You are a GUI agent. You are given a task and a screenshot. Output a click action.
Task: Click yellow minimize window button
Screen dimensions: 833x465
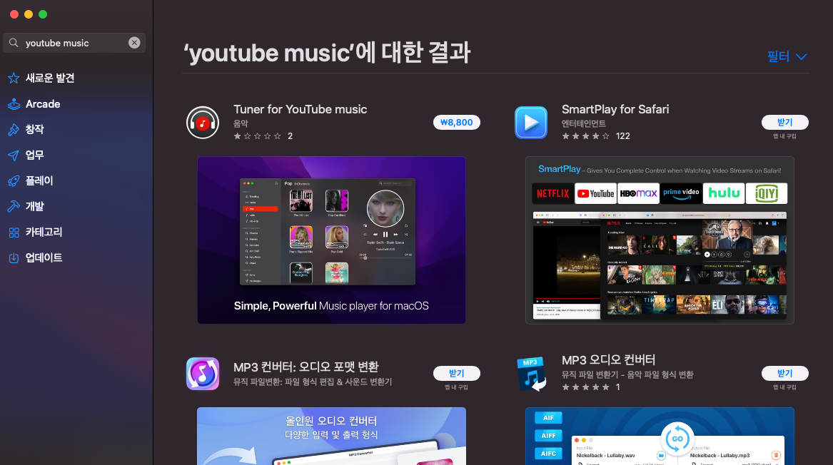(x=29, y=14)
